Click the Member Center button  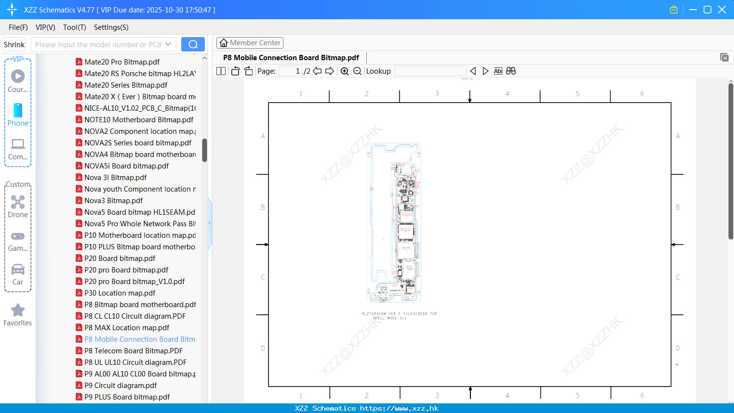[x=250, y=43]
